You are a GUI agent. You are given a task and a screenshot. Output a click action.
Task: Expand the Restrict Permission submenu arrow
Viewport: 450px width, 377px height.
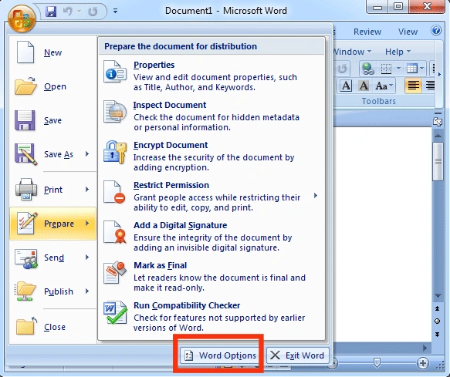(316, 196)
